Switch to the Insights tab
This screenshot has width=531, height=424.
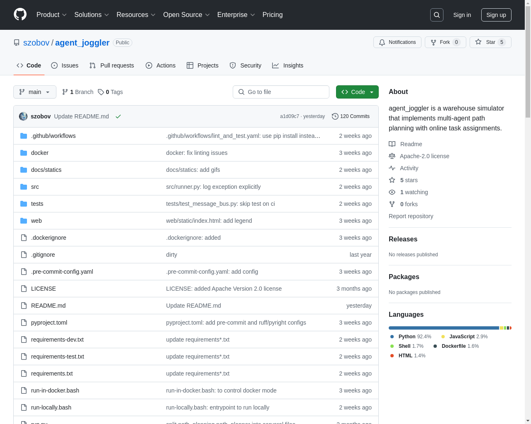[x=287, y=65]
